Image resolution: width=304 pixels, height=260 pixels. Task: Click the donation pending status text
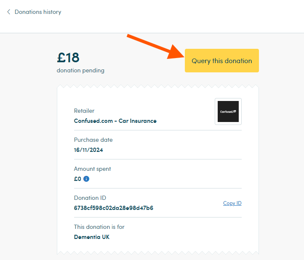(80, 70)
